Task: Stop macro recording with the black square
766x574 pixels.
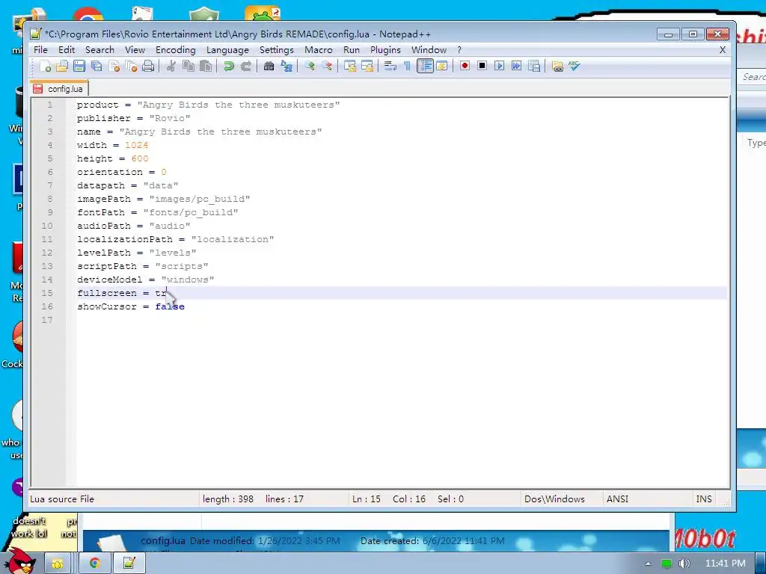Action: (x=482, y=66)
